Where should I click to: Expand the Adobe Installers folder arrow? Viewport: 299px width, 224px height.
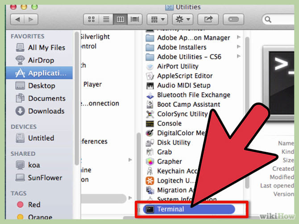pyautogui.click(x=239, y=47)
